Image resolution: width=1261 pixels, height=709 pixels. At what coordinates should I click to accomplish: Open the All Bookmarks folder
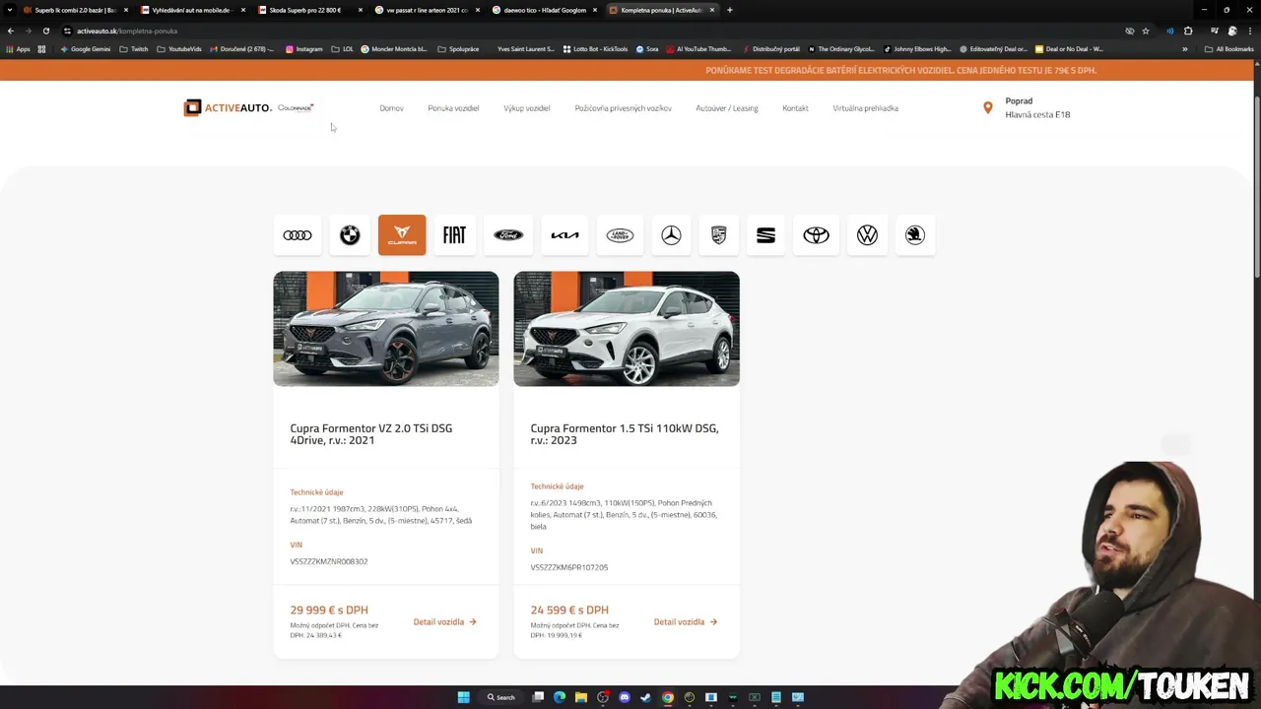pyautogui.click(x=1229, y=48)
